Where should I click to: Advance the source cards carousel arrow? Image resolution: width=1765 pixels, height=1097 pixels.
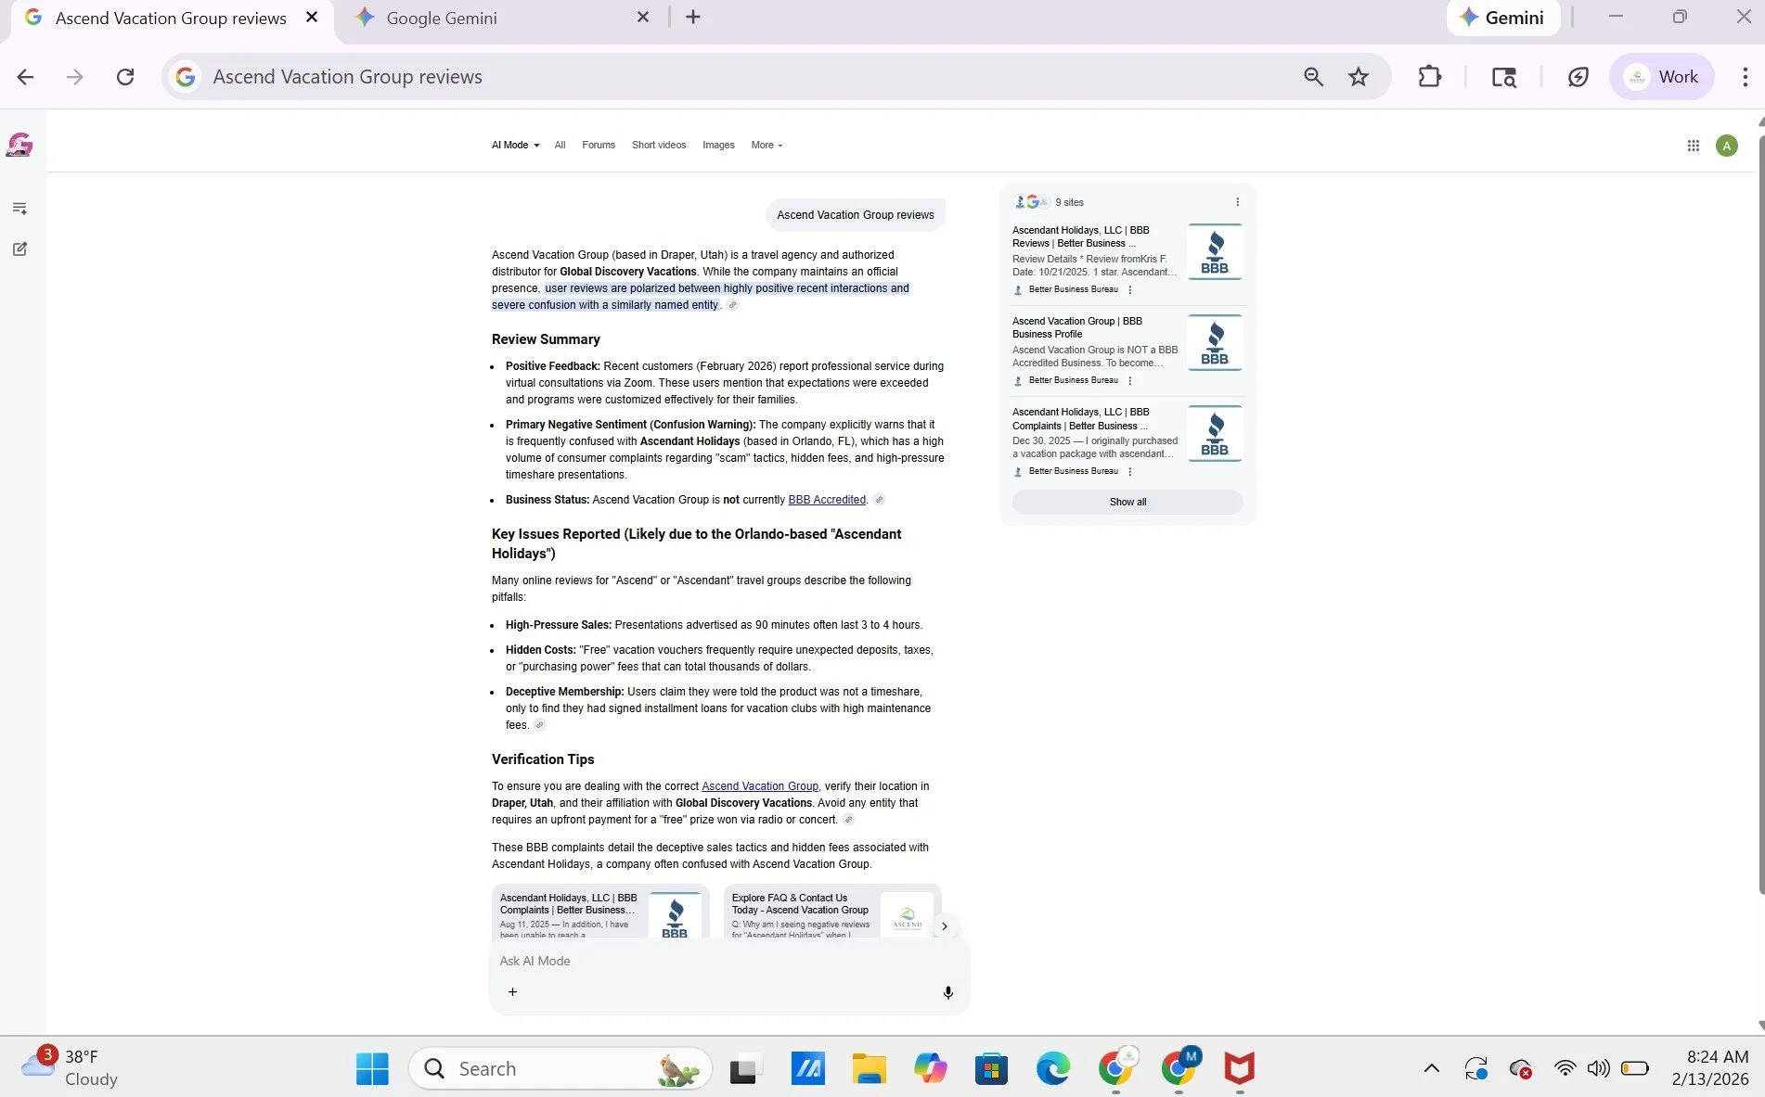pyautogui.click(x=945, y=925)
